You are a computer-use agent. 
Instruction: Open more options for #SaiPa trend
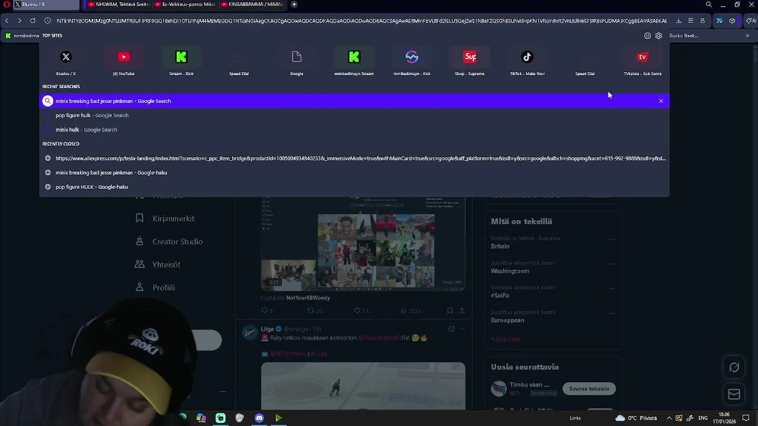pyautogui.click(x=612, y=289)
